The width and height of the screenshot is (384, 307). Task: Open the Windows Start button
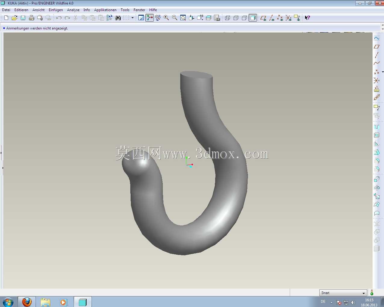click(x=8, y=302)
